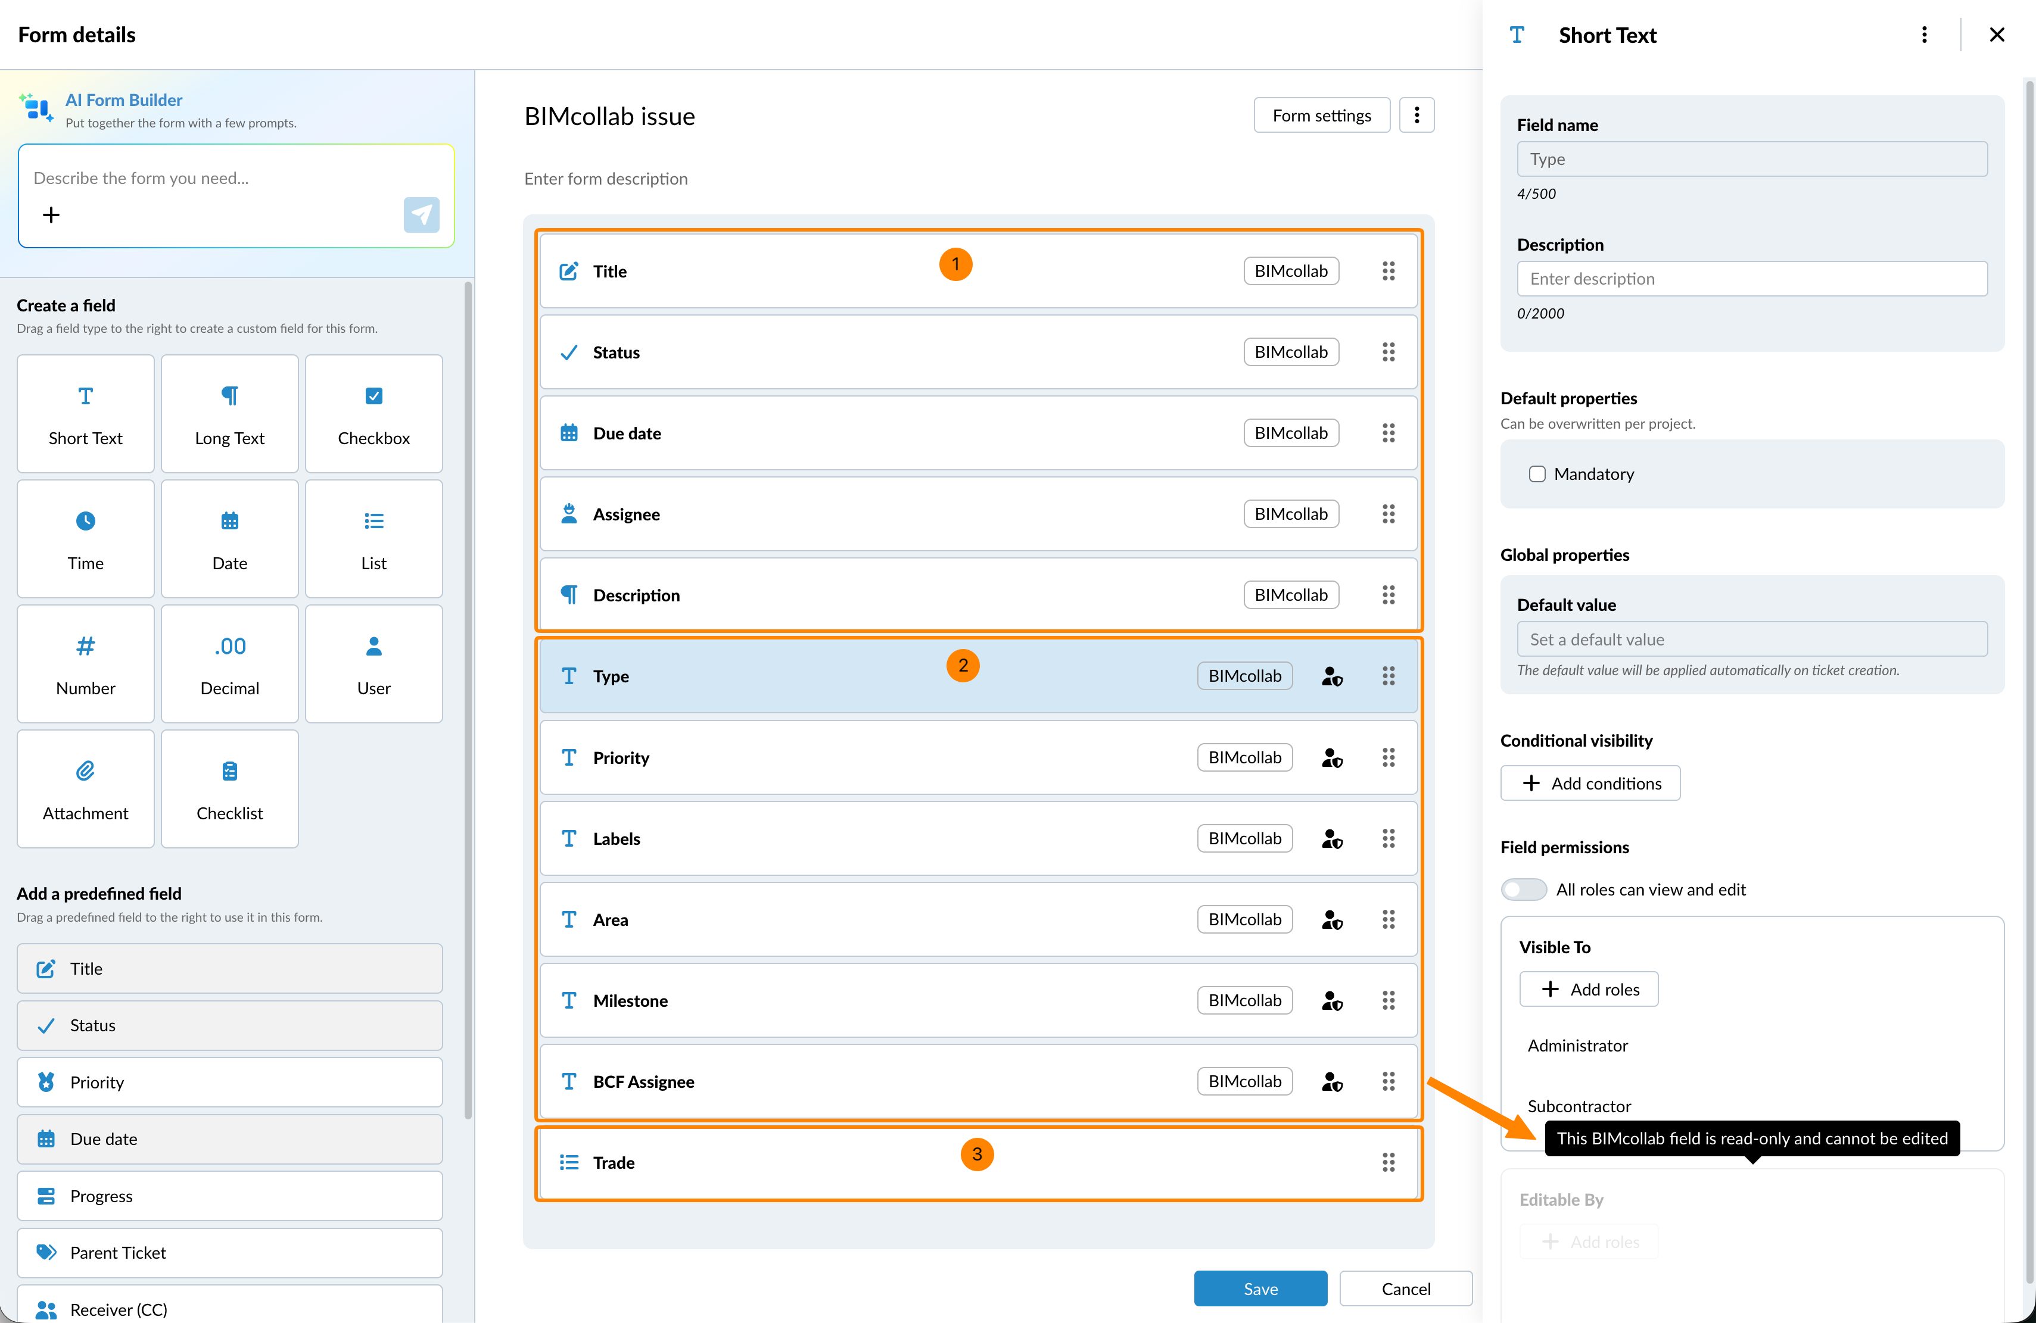The image size is (2036, 1323).
Task: Select the Short Text field type tile
Action: tap(86, 414)
